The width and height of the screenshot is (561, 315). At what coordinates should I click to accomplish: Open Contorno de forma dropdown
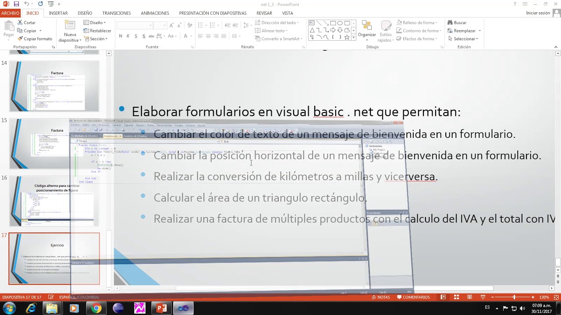419,31
